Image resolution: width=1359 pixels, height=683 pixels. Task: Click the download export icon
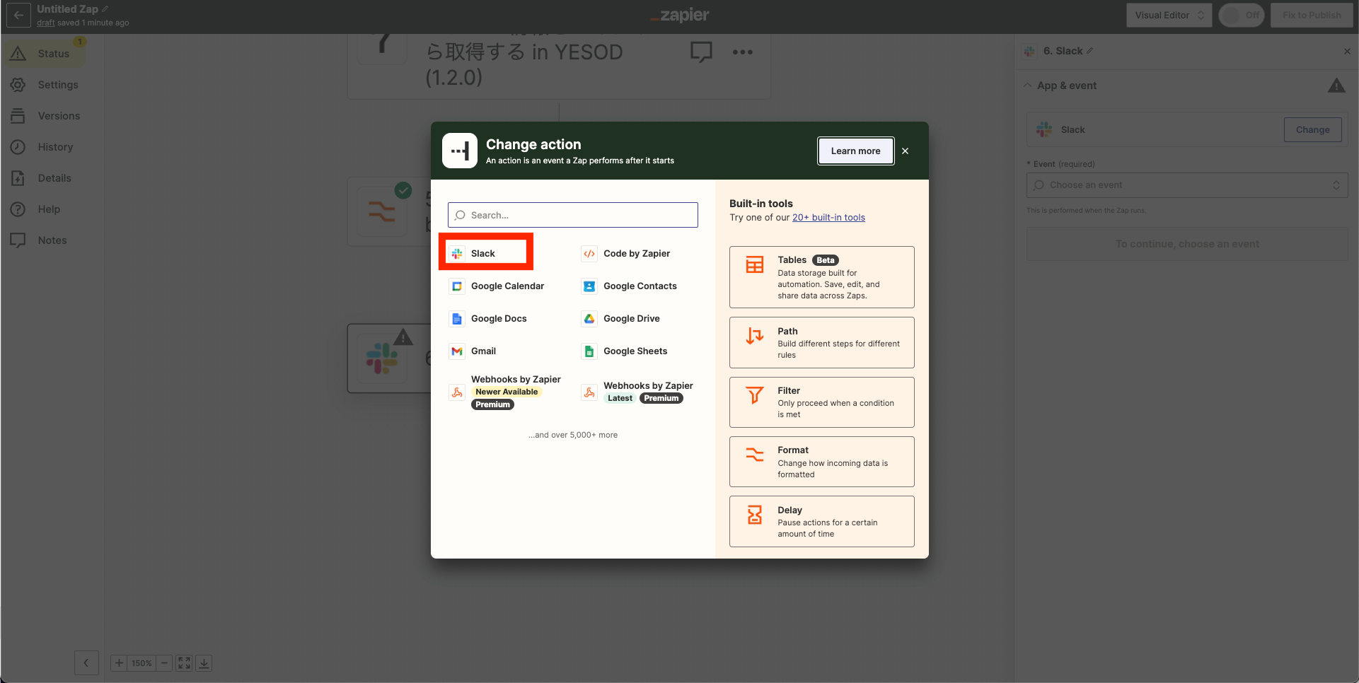coord(204,662)
